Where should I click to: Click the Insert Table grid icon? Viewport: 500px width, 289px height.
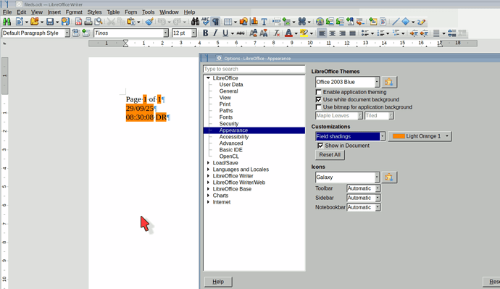pos(228,22)
